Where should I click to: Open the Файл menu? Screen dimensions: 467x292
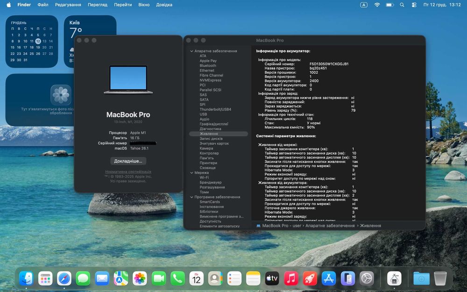coord(43,5)
